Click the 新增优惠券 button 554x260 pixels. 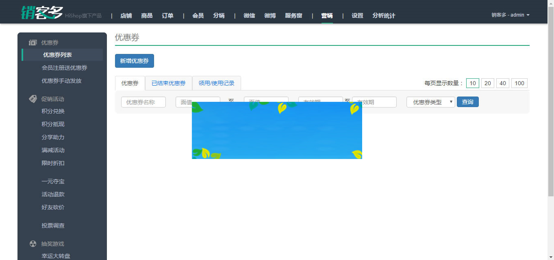134,60
